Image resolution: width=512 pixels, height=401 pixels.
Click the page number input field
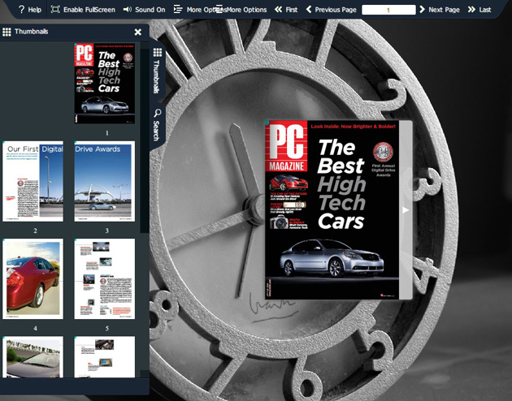point(388,10)
